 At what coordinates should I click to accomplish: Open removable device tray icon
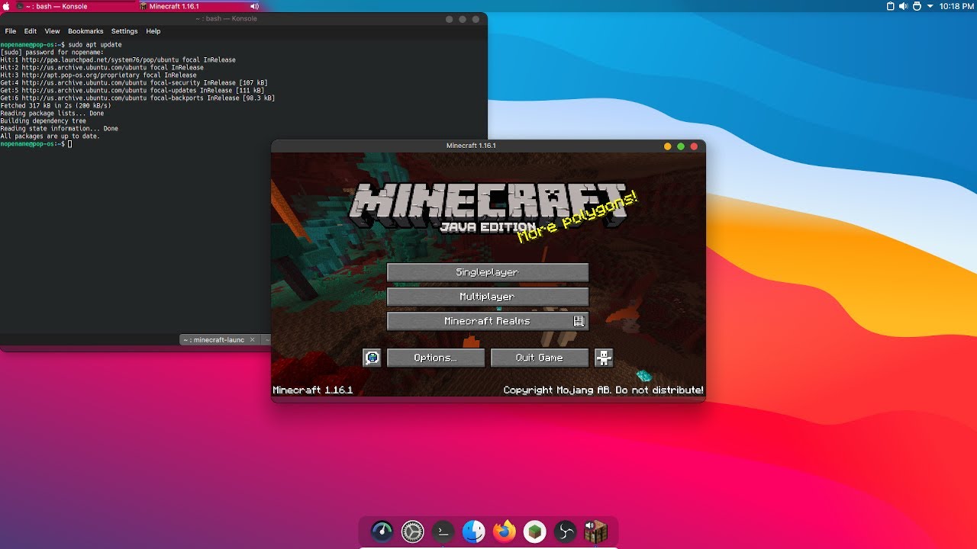point(916,6)
